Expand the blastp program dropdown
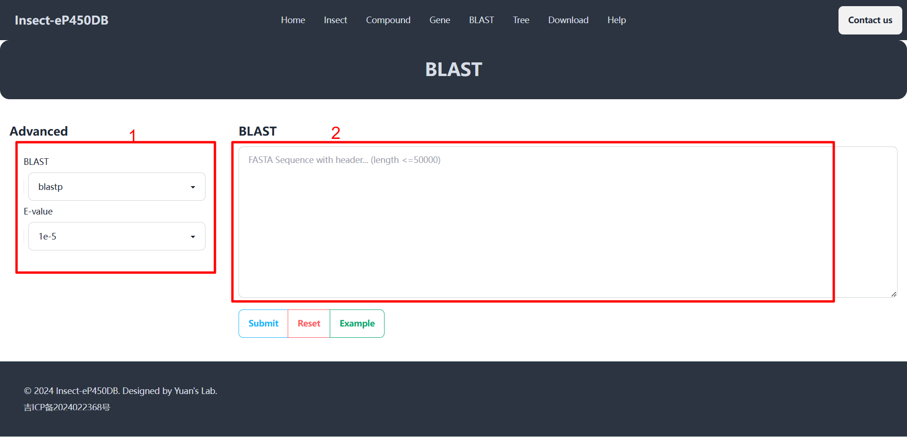Screen dimensions: 907x437 coord(117,187)
